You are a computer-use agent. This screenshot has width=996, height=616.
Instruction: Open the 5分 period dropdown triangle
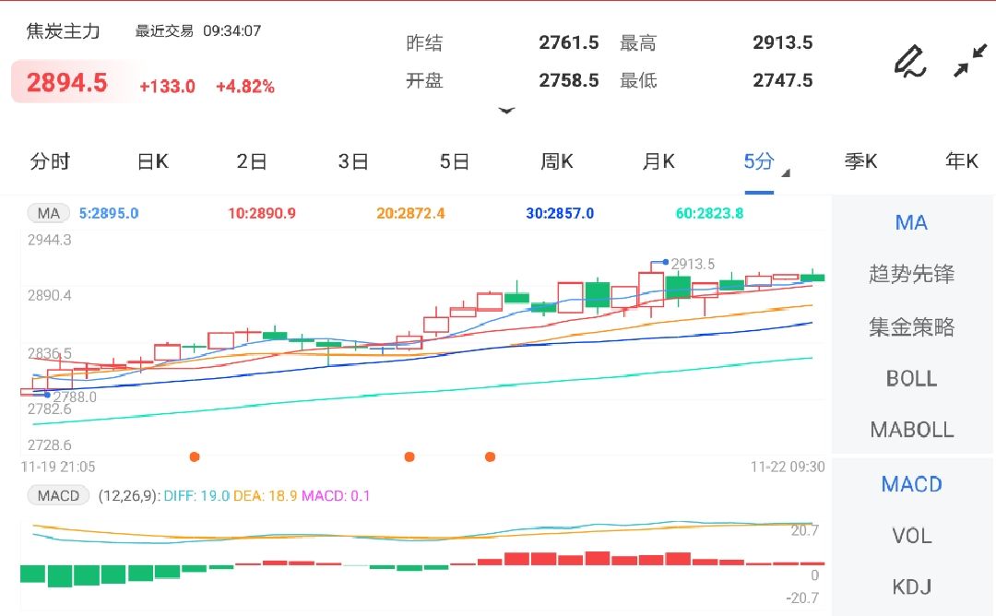coord(786,172)
